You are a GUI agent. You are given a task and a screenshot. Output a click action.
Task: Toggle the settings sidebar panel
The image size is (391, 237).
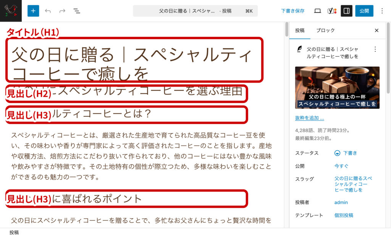coord(347,11)
